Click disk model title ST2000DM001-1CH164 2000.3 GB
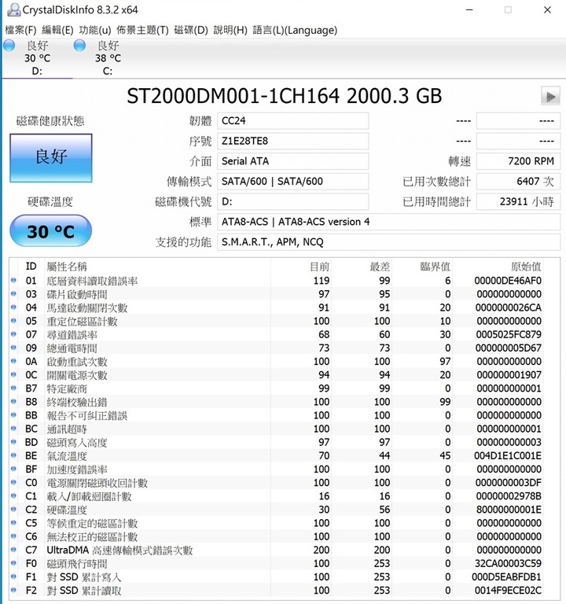This screenshot has height=604, width=566. click(x=284, y=96)
